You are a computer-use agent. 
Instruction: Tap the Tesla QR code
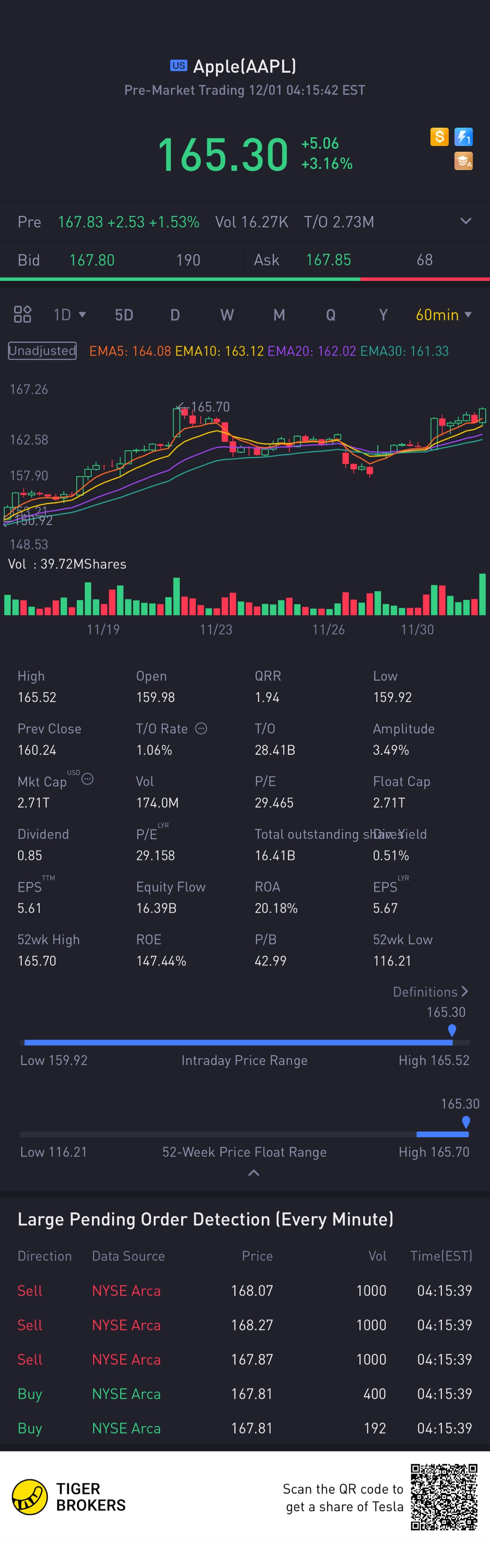444,1496
